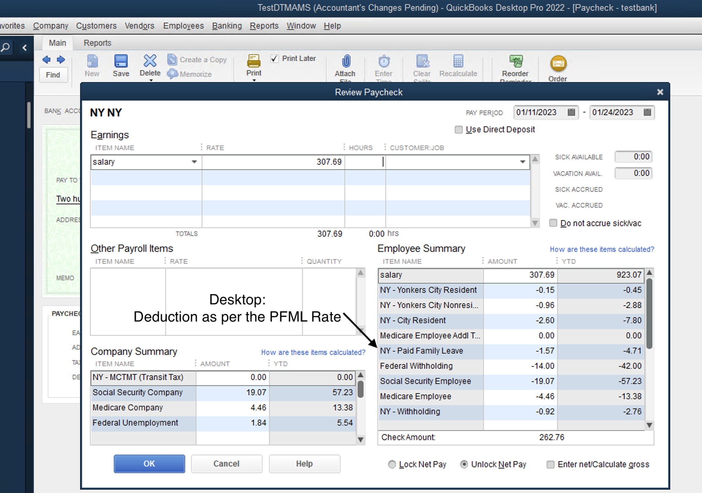Click Company Summary scroll up arrow
This screenshot has width=702, height=493.
tap(361, 375)
